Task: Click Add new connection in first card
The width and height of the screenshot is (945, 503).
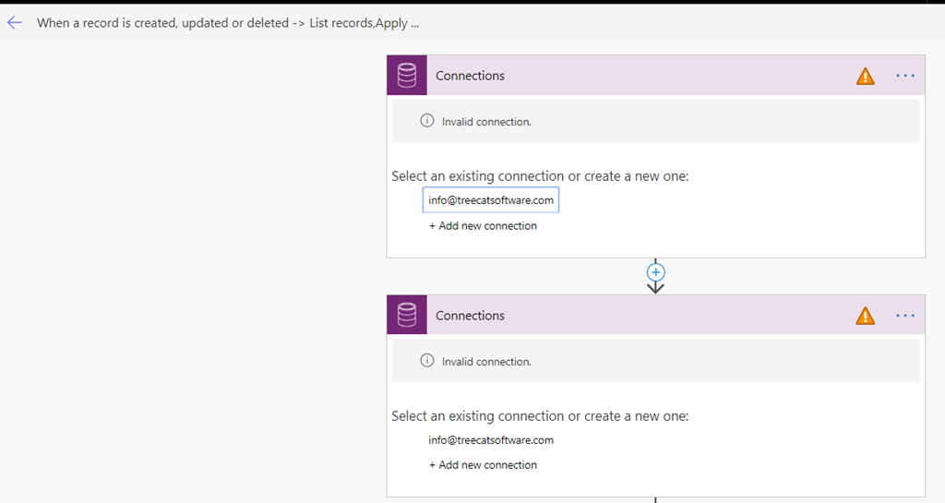Action: tap(483, 226)
